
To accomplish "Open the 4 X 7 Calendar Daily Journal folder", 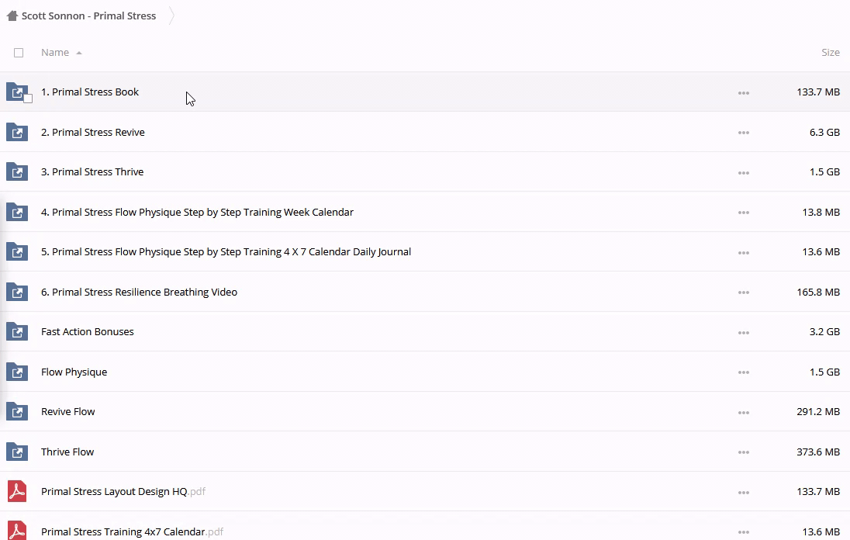I will 226,251.
